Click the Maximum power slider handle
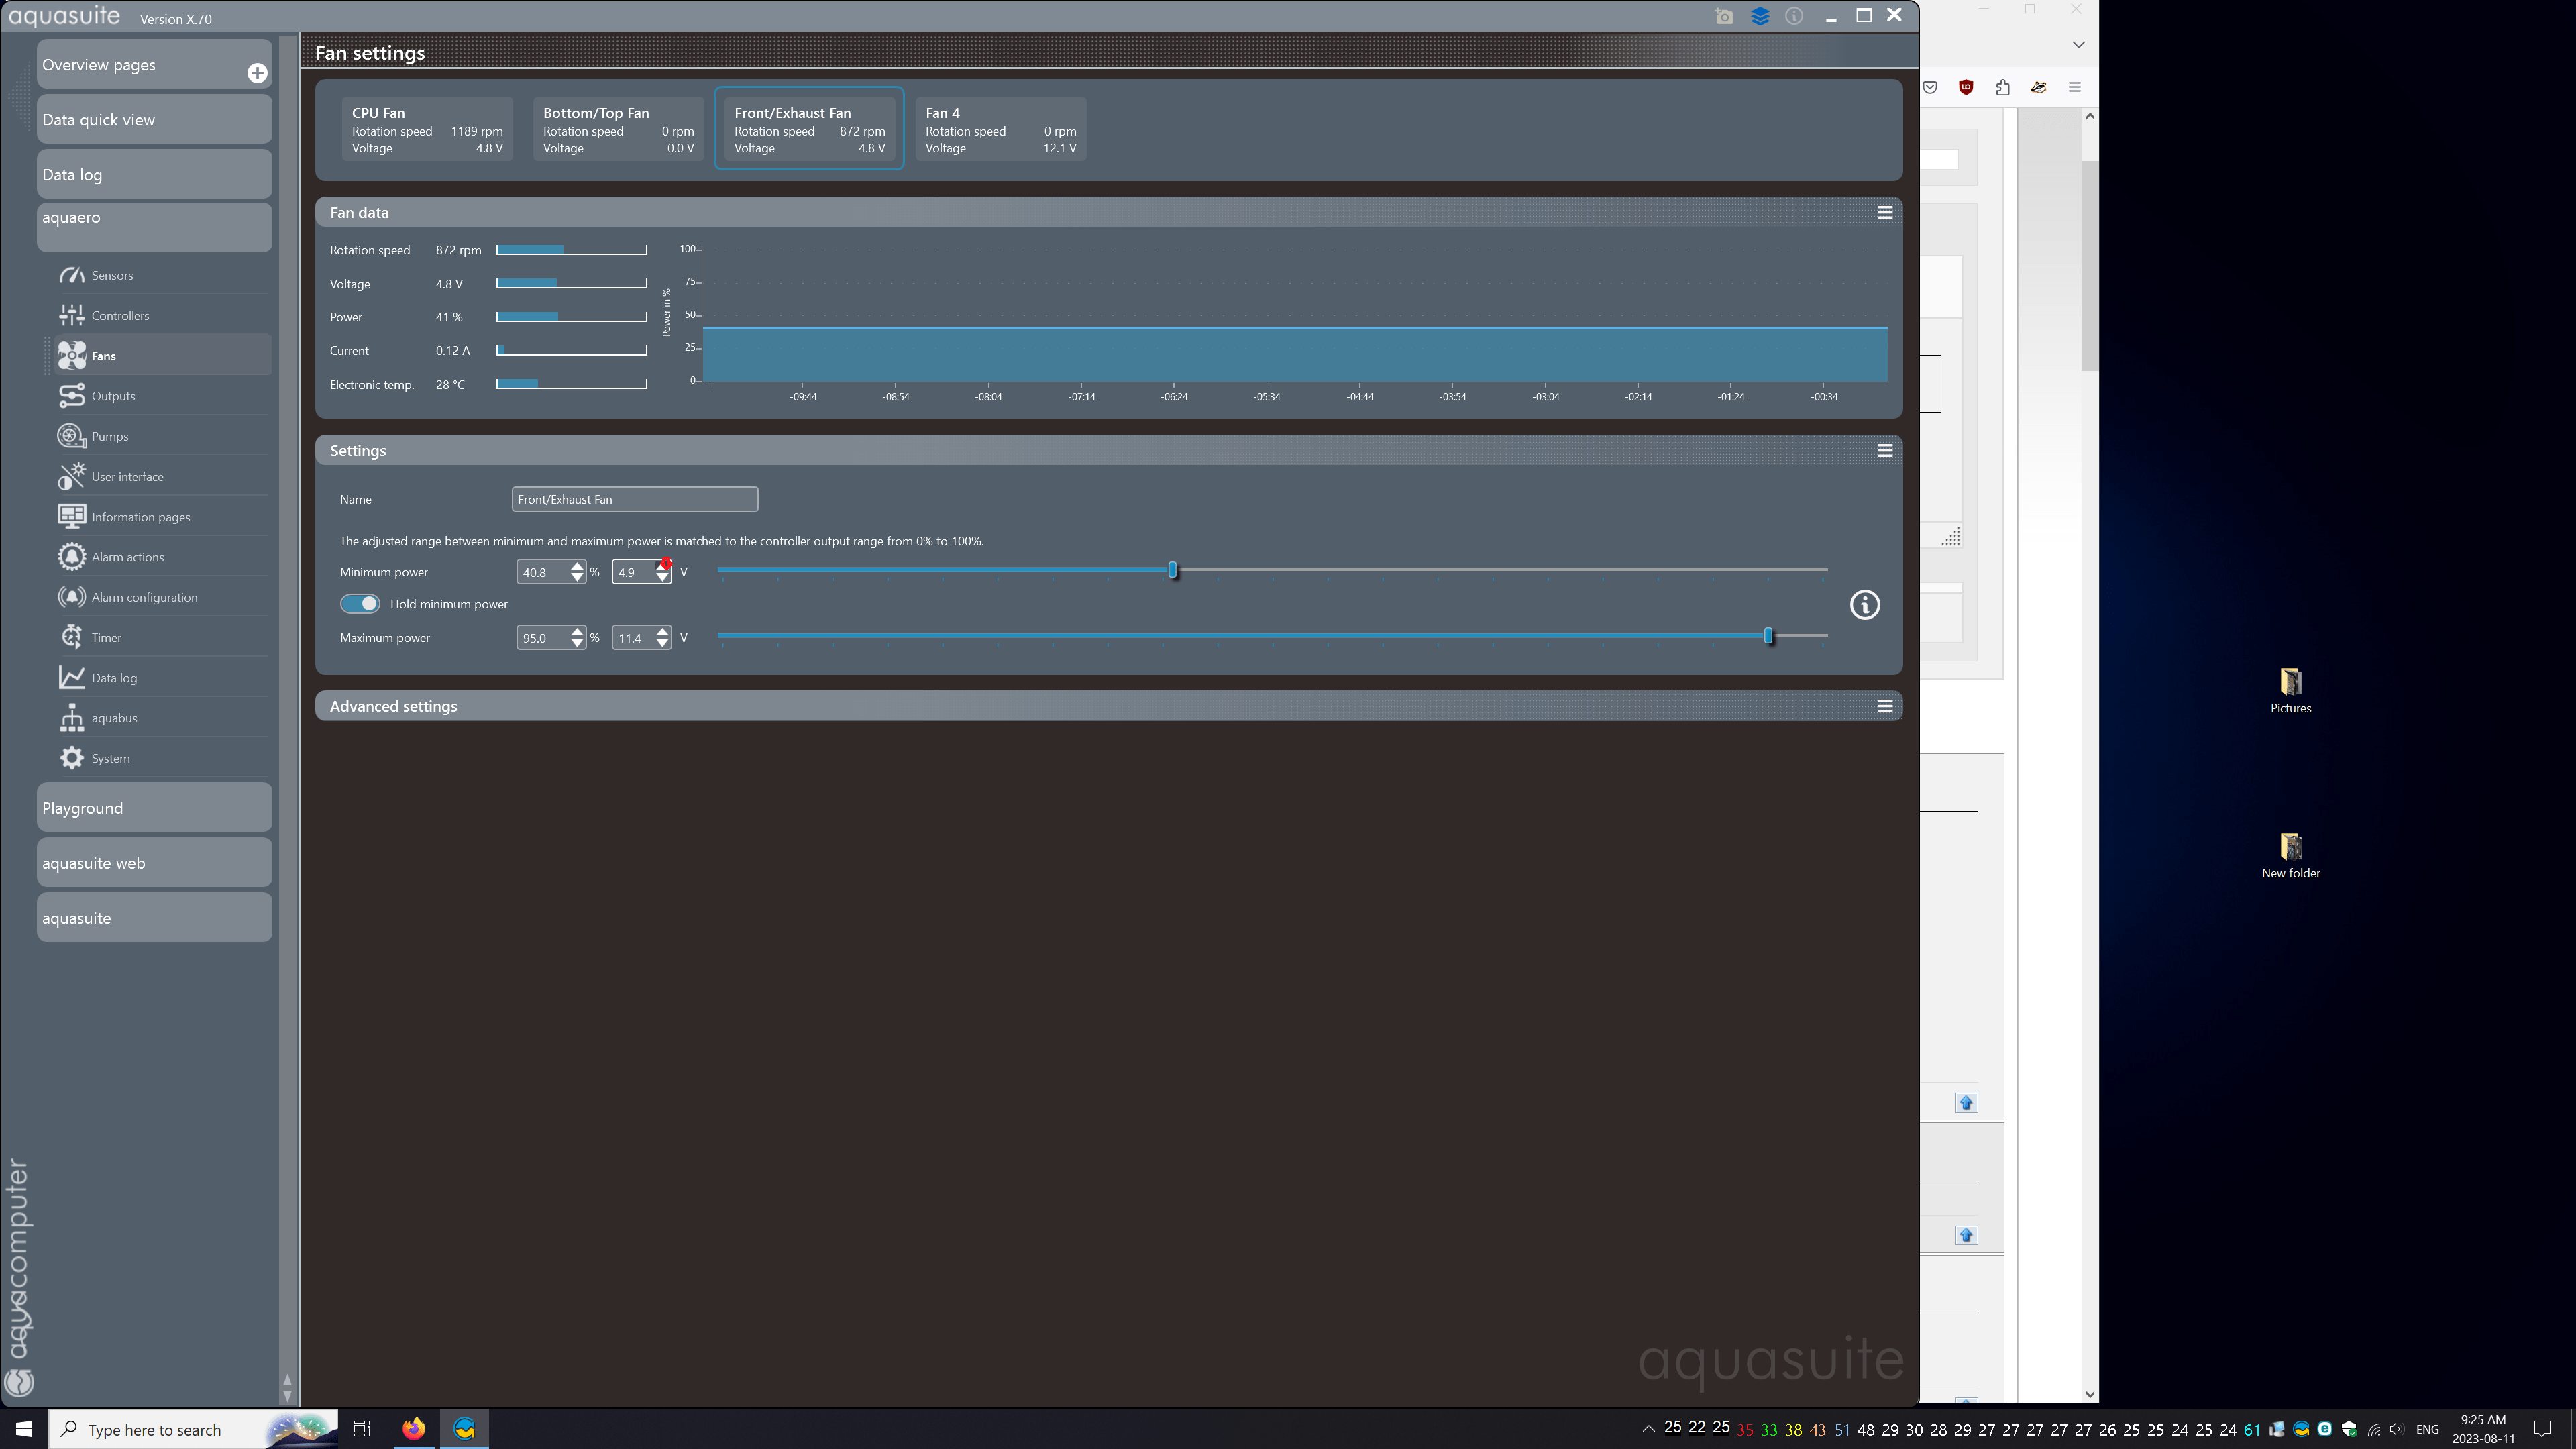 click(x=1768, y=636)
